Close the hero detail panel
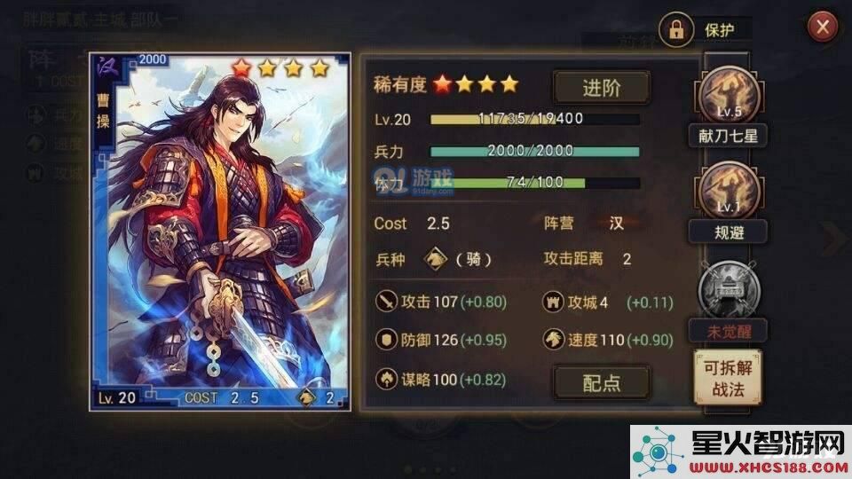 (x=823, y=26)
